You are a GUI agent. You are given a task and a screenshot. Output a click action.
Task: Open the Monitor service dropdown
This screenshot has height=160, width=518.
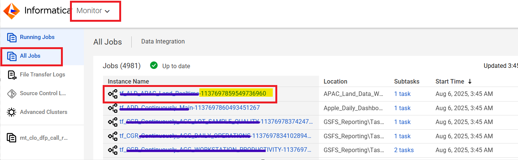coord(93,11)
